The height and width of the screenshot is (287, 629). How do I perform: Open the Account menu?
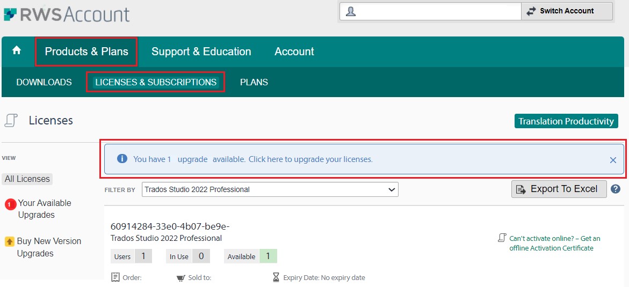(294, 51)
